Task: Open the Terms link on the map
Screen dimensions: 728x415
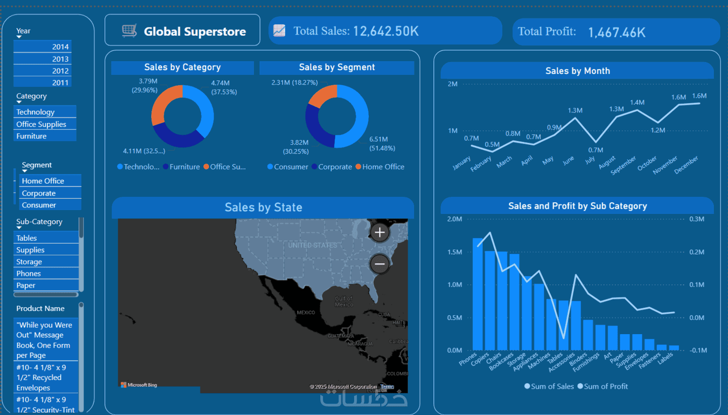Action: pyautogui.click(x=387, y=386)
